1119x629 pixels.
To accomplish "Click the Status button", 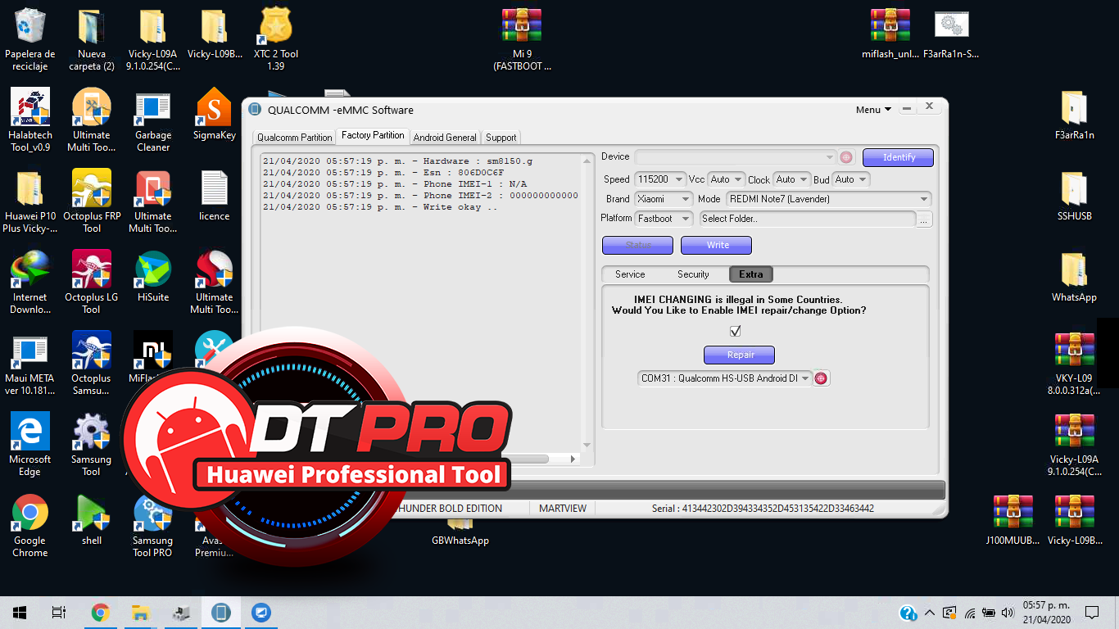I will [x=638, y=245].
